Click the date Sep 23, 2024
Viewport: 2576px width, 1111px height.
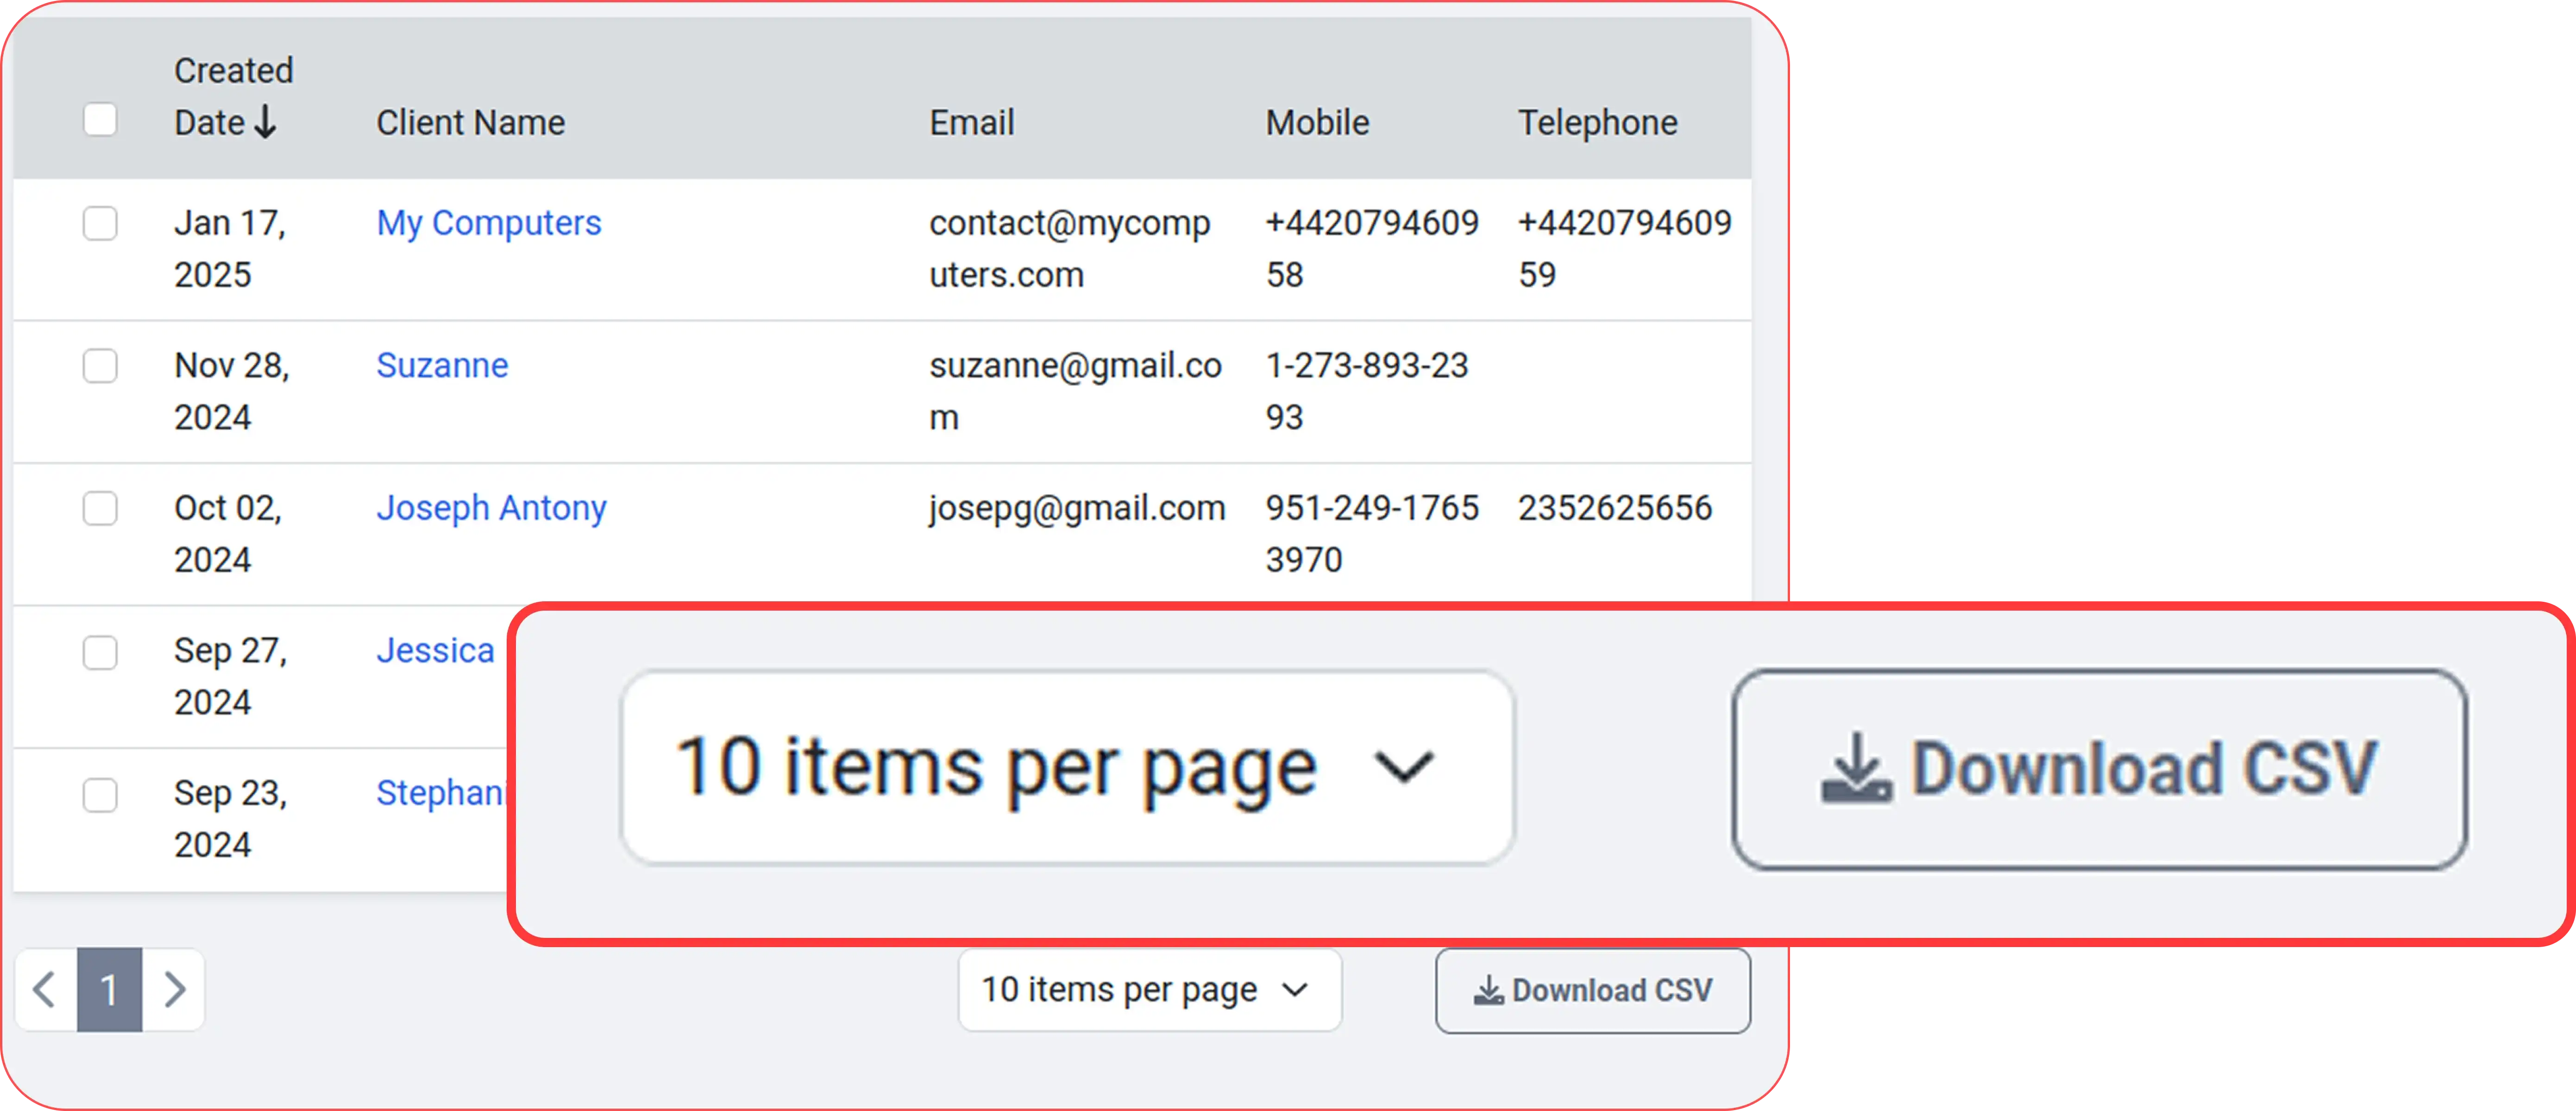pyautogui.click(x=231, y=819)
